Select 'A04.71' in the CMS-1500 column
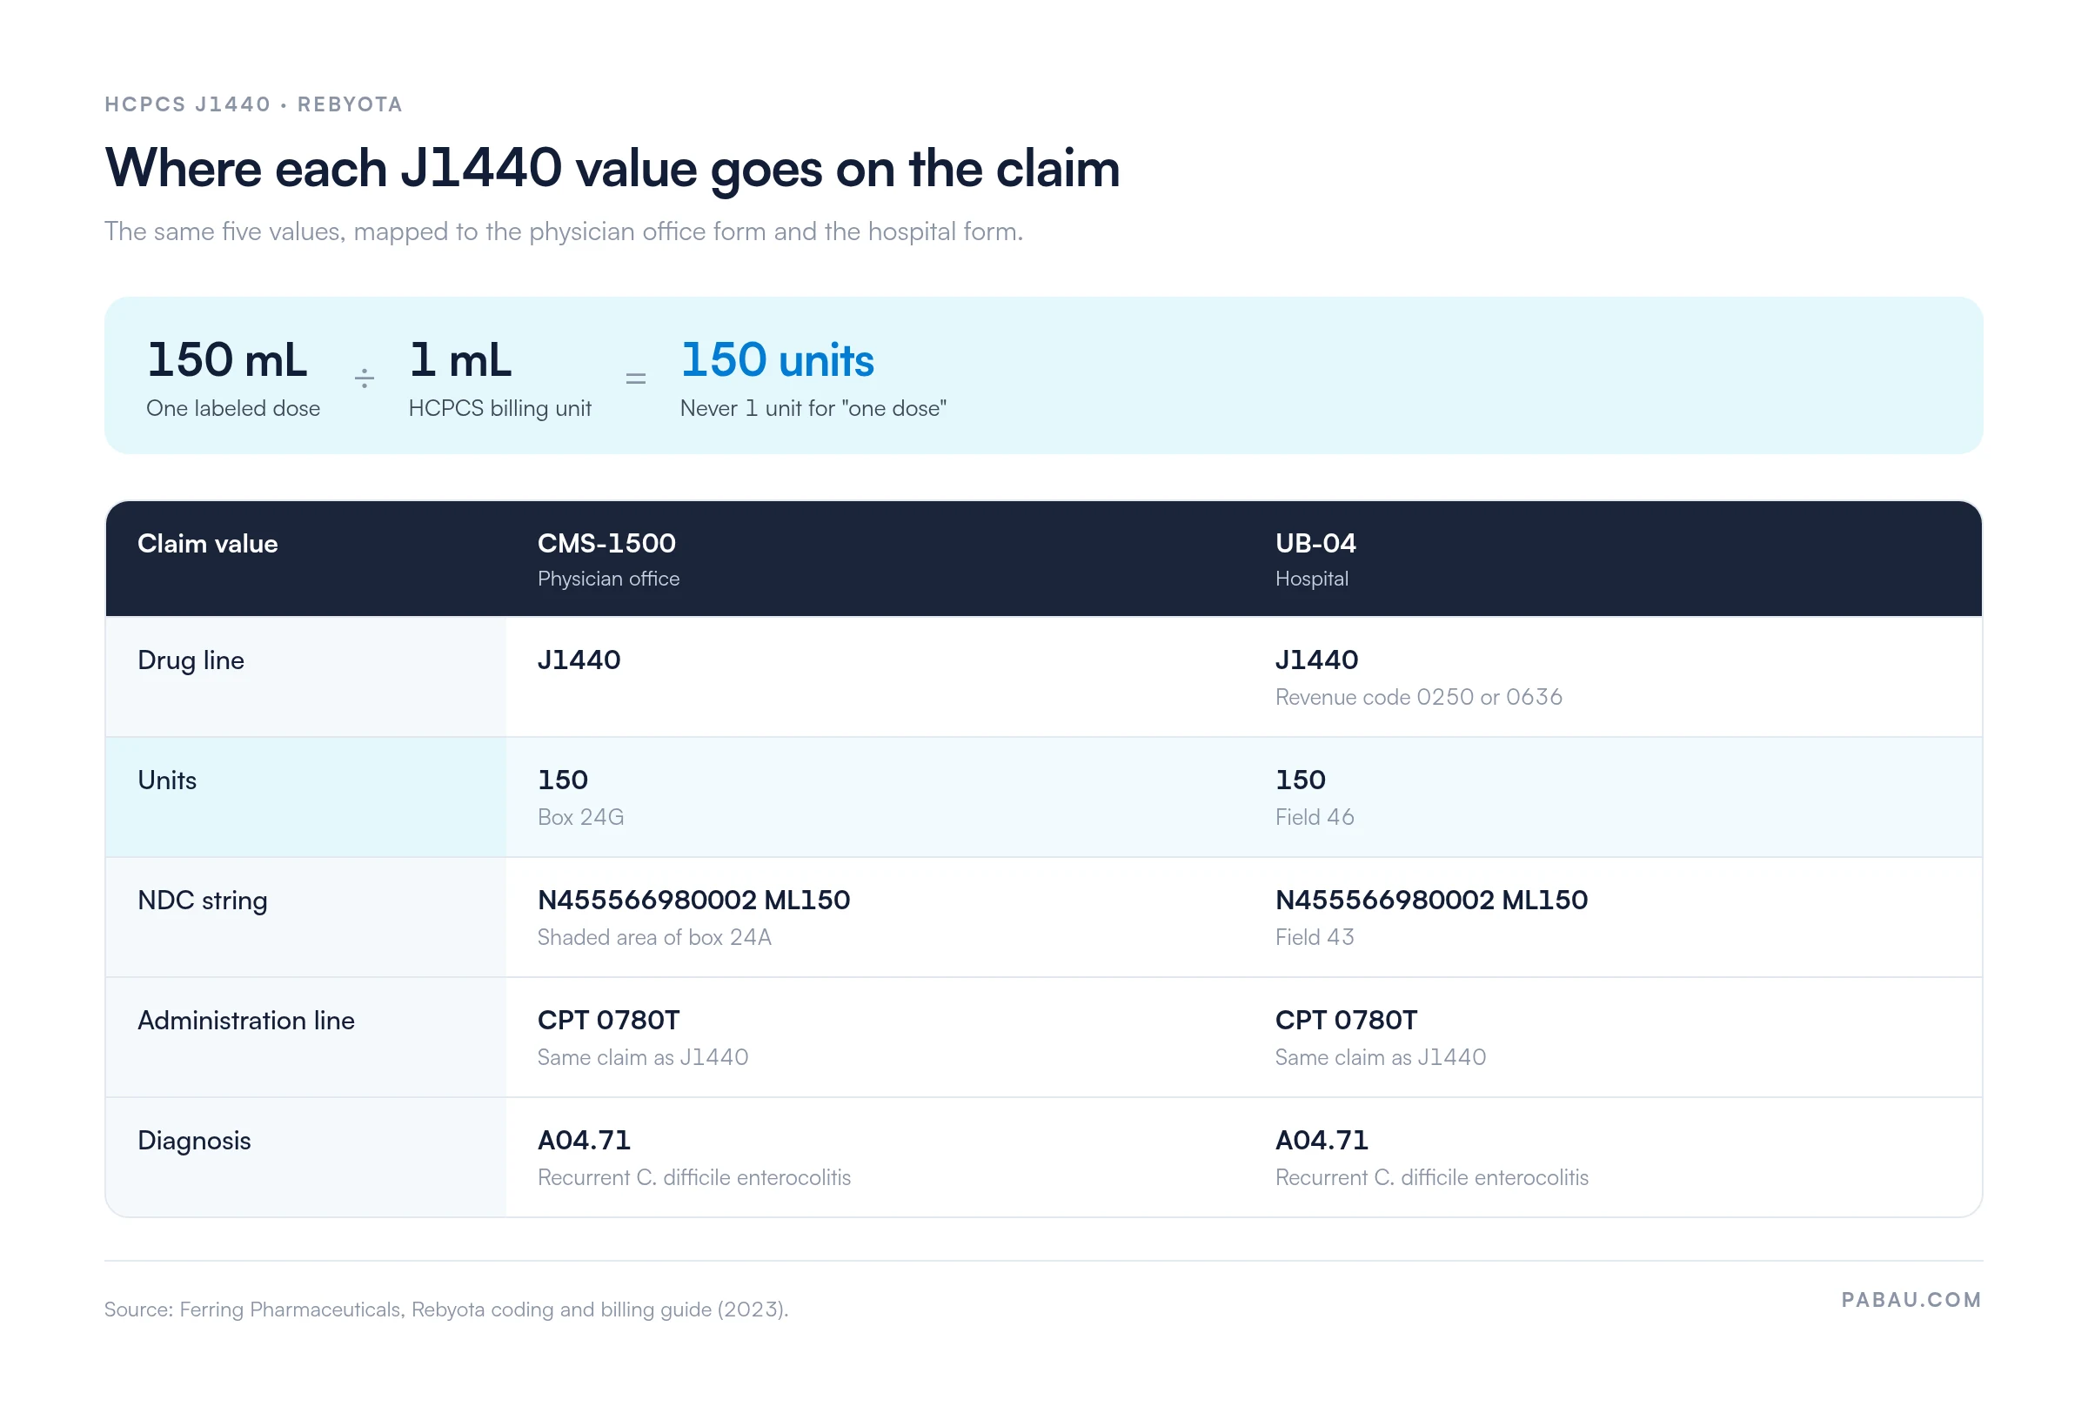This screenshot has height=1420, width=2088. point(584,1141)
